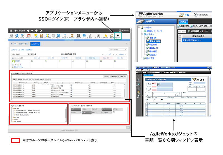Open the gear settings icon in AgileWorks toolbar

(211, 26)
